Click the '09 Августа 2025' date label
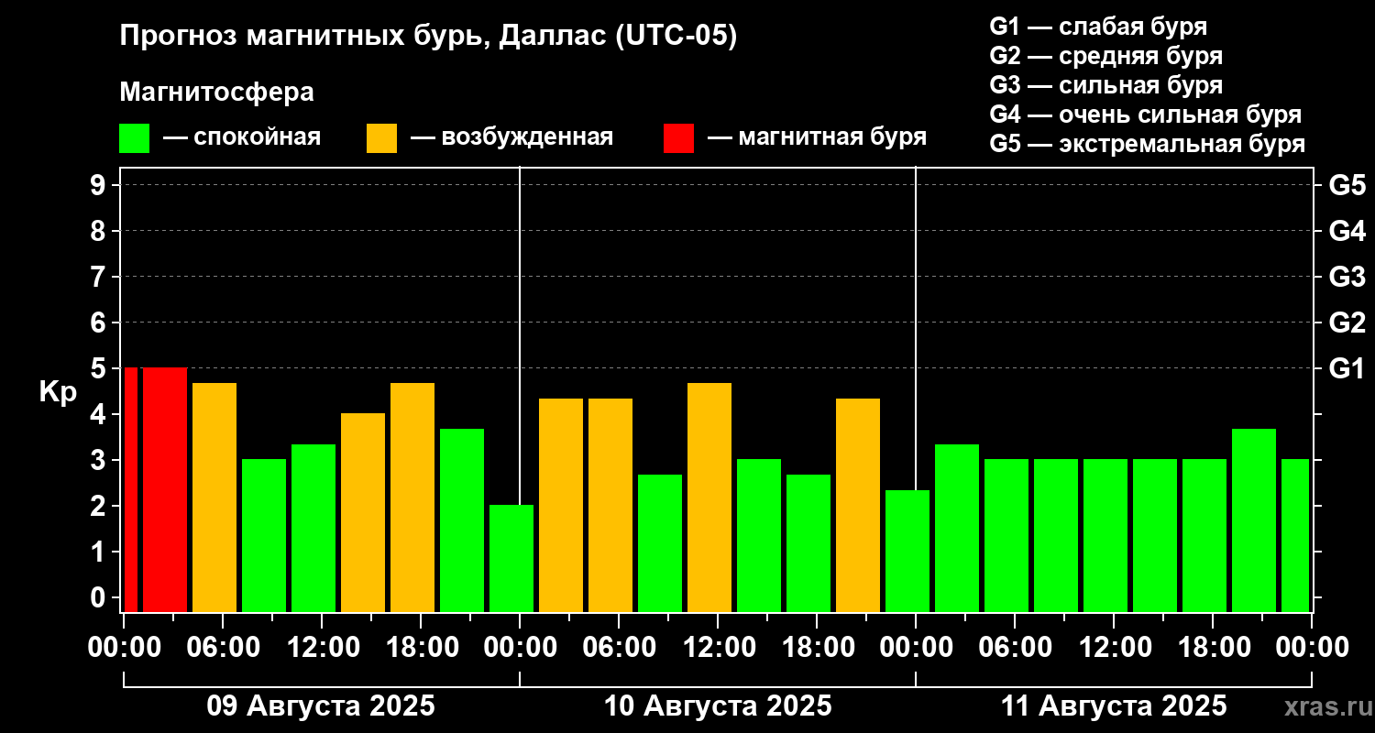 pos(321,706)
